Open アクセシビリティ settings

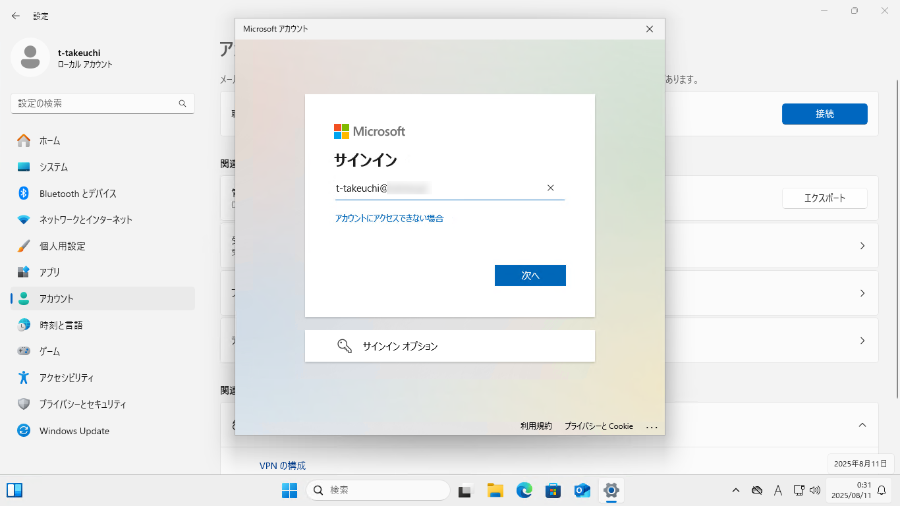[x=103, y=378]
